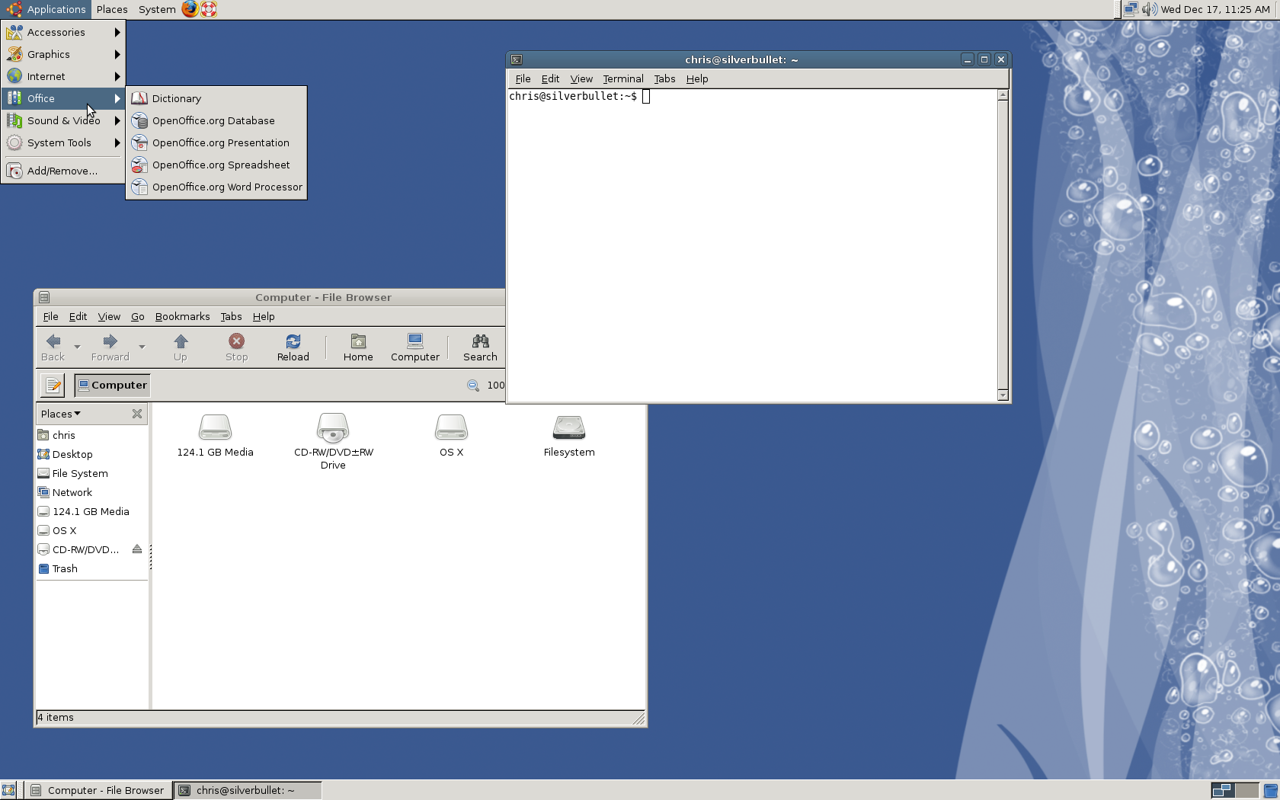
Task: Toggle the location text entry pencil button
Action: tap(53, 386)
